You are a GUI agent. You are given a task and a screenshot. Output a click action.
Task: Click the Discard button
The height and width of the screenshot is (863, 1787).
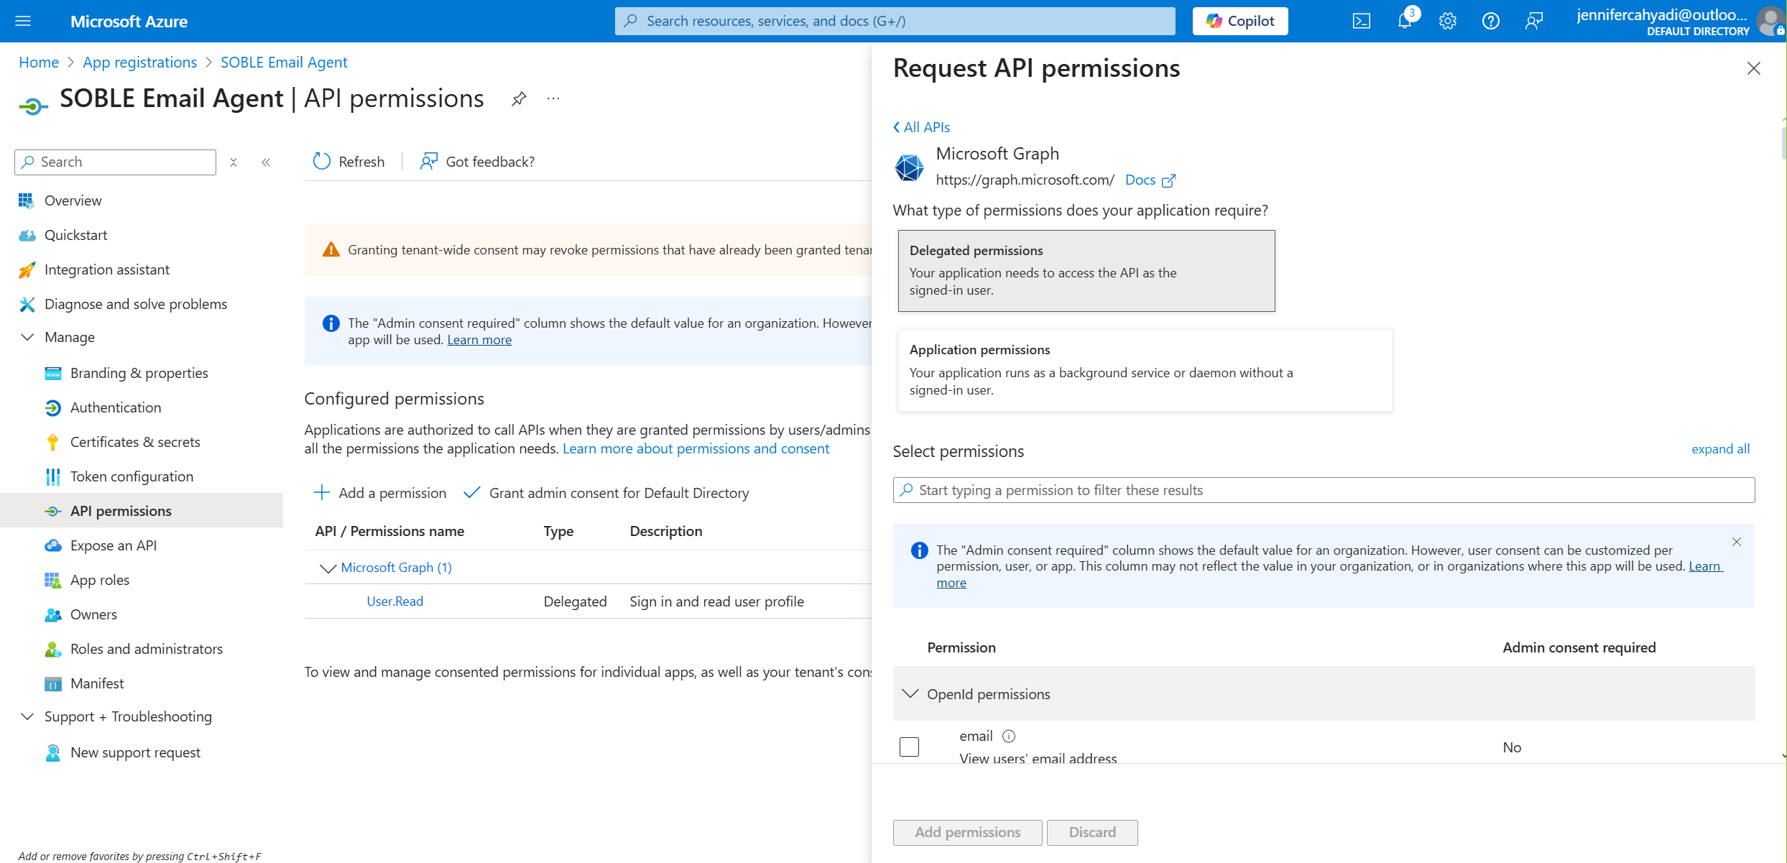pyautogui.click(x=1092, y=832)
